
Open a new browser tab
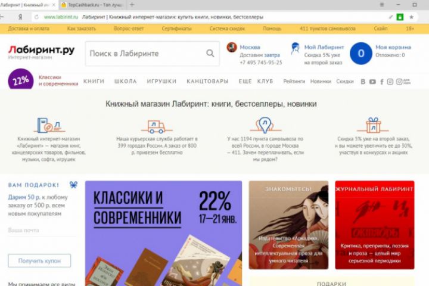pyautogui.click(x=132, y=5)
